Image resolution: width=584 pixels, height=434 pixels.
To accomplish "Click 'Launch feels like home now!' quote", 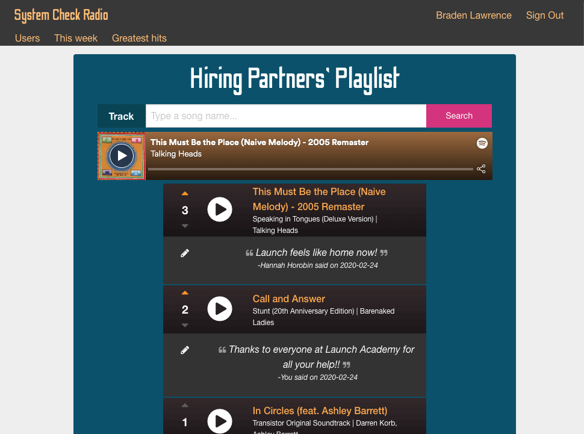I will (317, 253).
